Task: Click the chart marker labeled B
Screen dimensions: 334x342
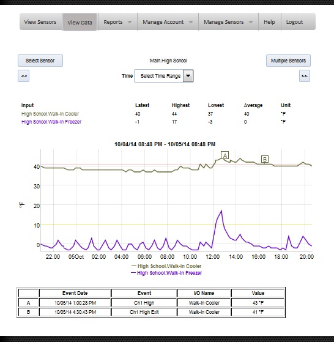Action: [x=265, y=159]
